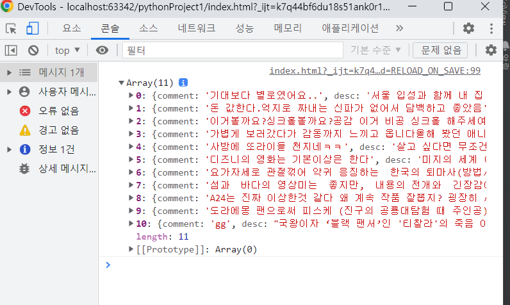Focus the 필터 filter input field
This screenshot has height=305, width=510.
tap(233, 51)
